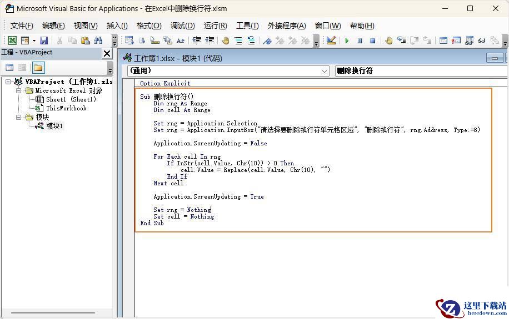Open Quick Watch glasses icon
509x319 pixels.
[482, 40]
